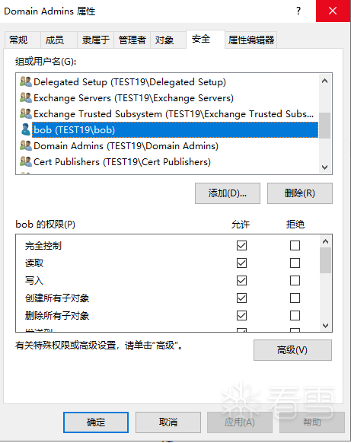Select the Exchange Trusted Subsystem group icon
351x443 pixels.
pyautogui.click(x=26, y=114)
